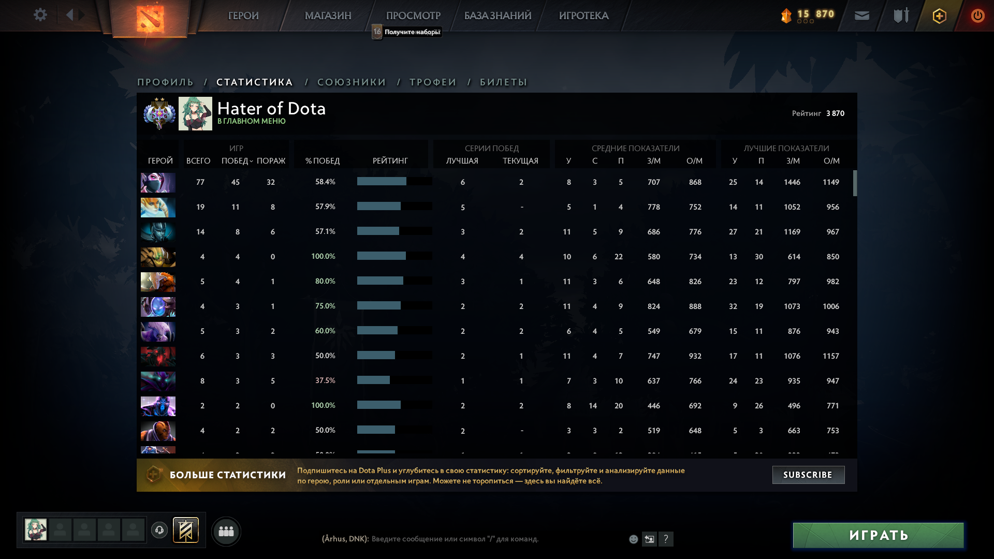Start matchmaking with the ИГРАТЬ button

pos(879,535)
